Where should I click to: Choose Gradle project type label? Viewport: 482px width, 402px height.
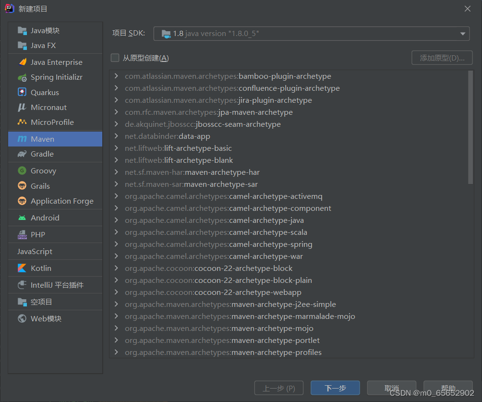coord(42,154)
